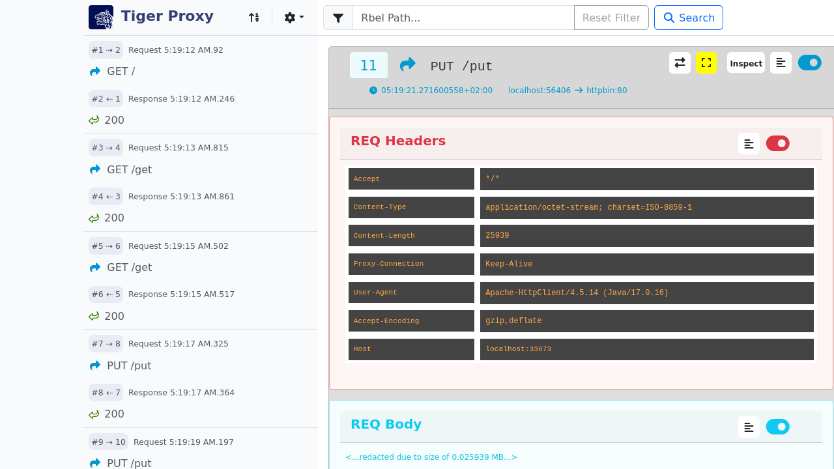The height and width of the screenshot is (469, 834).
Task: Toggle the message 11 blue visibility switch
Action: pyautogui.click(x=809, y=63)
